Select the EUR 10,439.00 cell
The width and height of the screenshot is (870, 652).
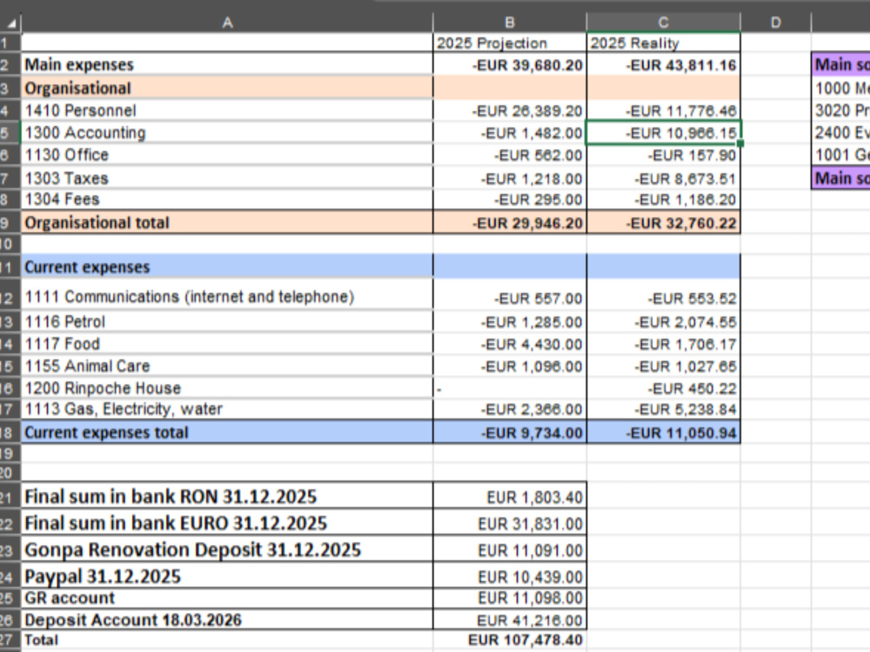(509, 575)
